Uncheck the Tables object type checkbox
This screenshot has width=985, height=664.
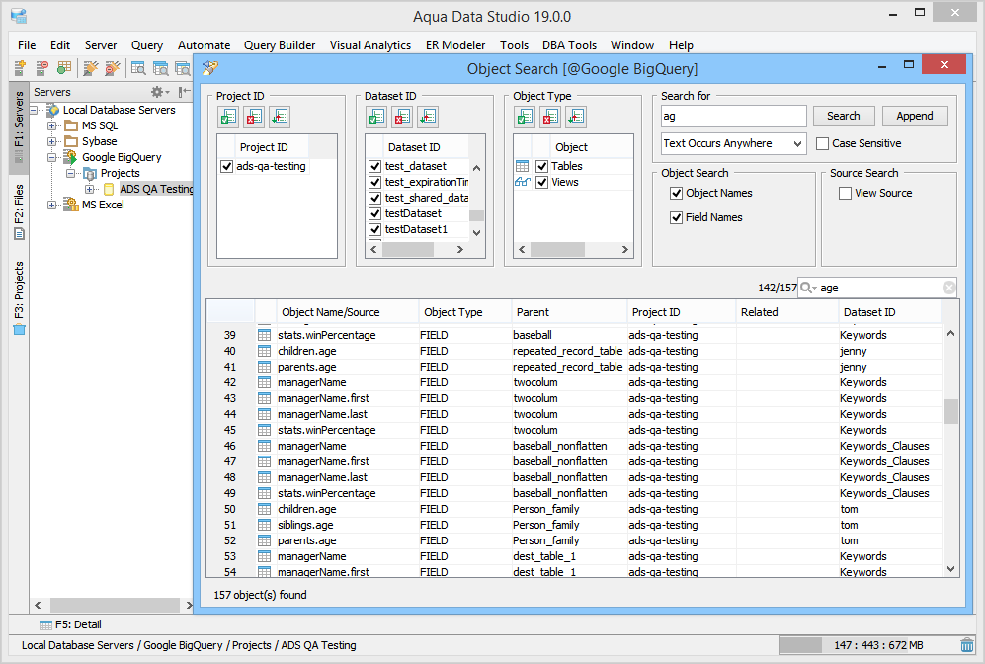click(542, 166)
